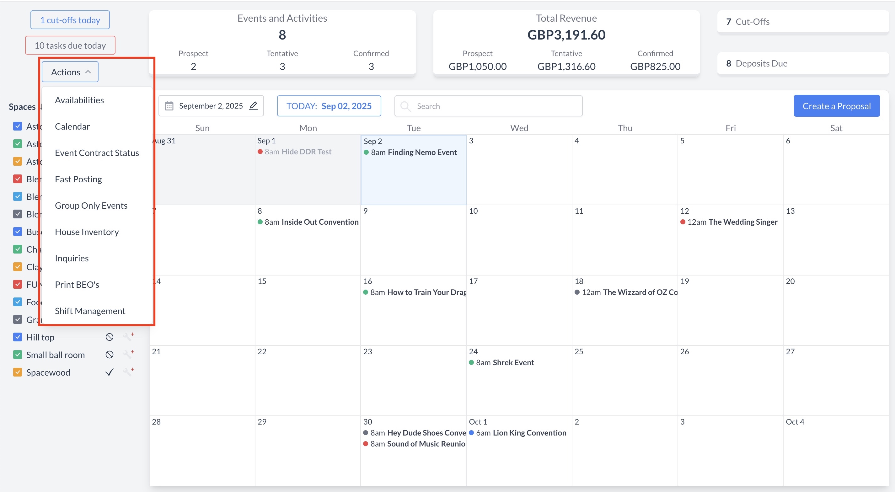Click the Create a Proposal button
Screen dimensions: 895x492
point(836,106)
